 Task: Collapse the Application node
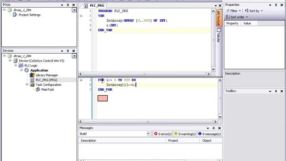[21, 70]
